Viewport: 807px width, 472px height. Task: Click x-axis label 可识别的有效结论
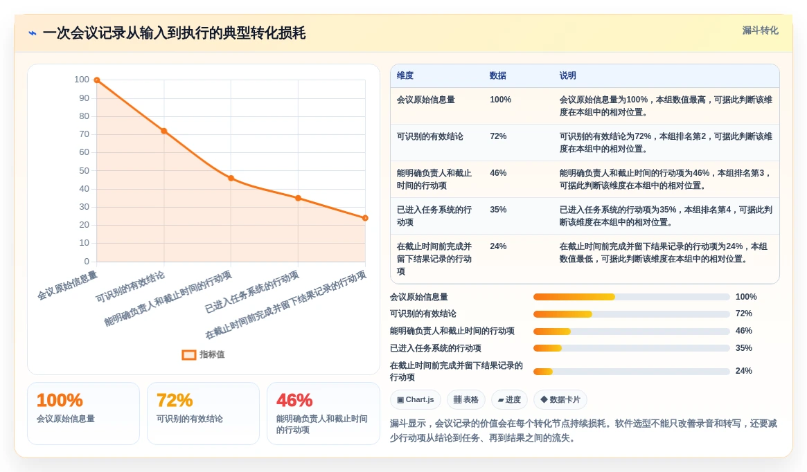tap(130, 287)
